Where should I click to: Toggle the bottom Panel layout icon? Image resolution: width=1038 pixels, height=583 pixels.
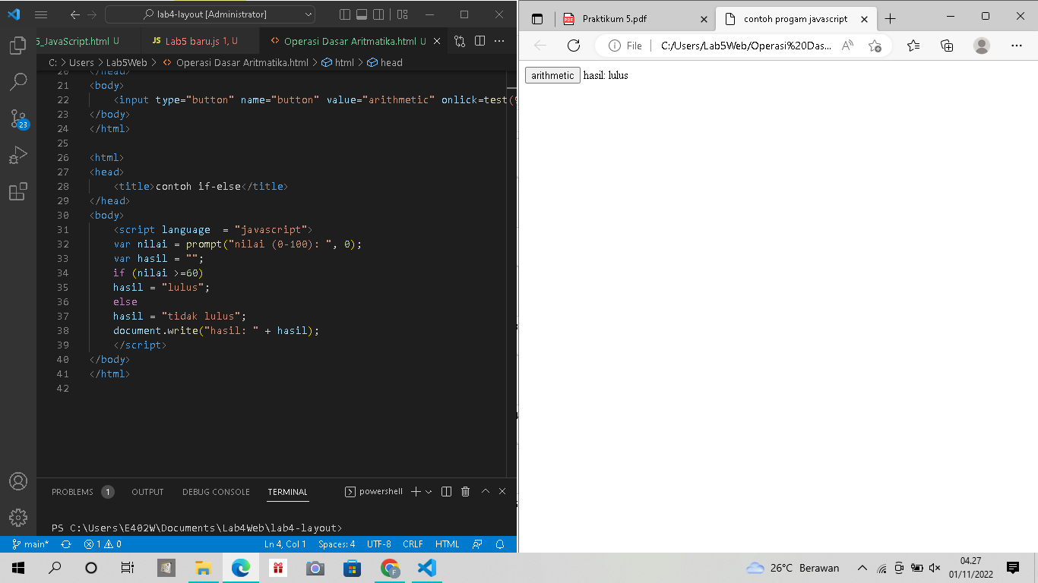click(x=362, y=14)
